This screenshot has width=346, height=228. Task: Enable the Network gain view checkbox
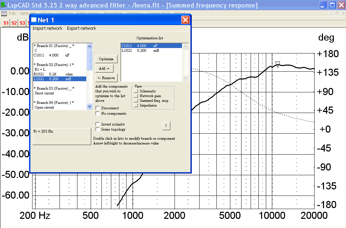[136, 96]
